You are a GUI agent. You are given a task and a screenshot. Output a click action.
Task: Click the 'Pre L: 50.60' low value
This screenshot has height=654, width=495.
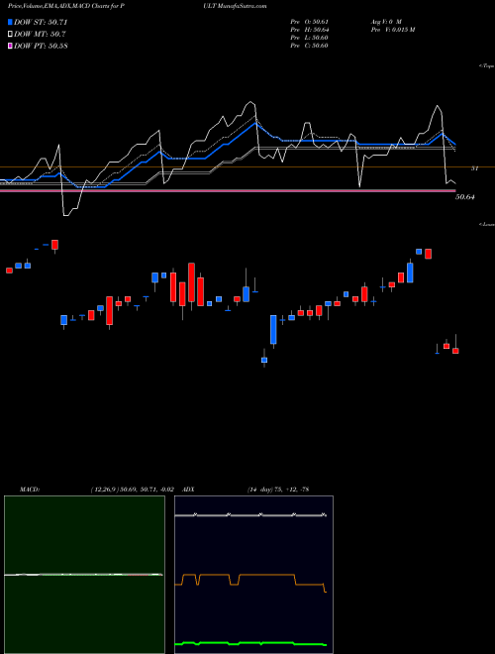pyautogui.click(x=309, y=37)
